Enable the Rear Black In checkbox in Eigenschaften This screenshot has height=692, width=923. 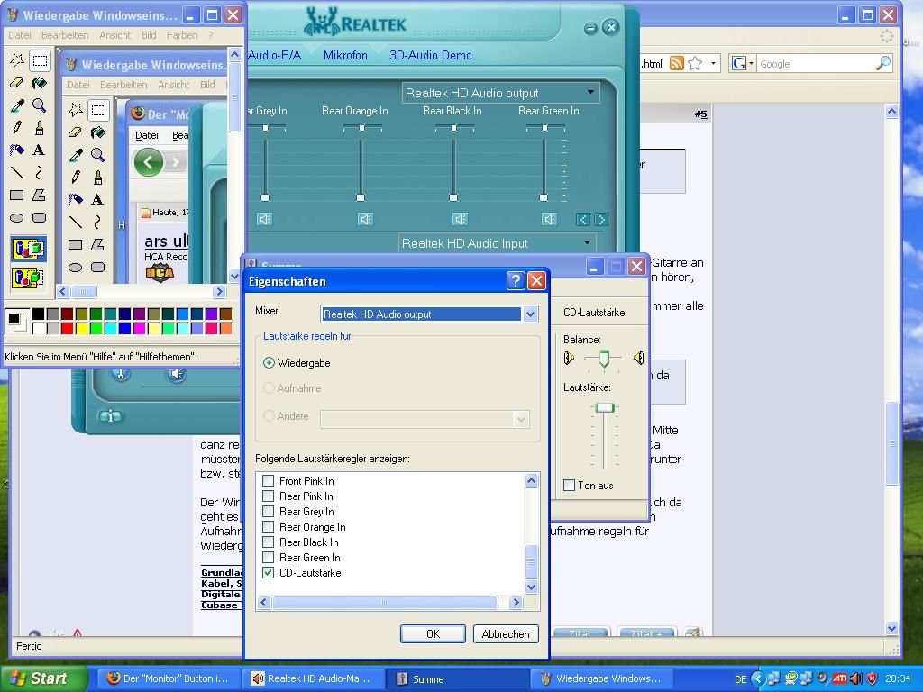[x=268, y=542]
